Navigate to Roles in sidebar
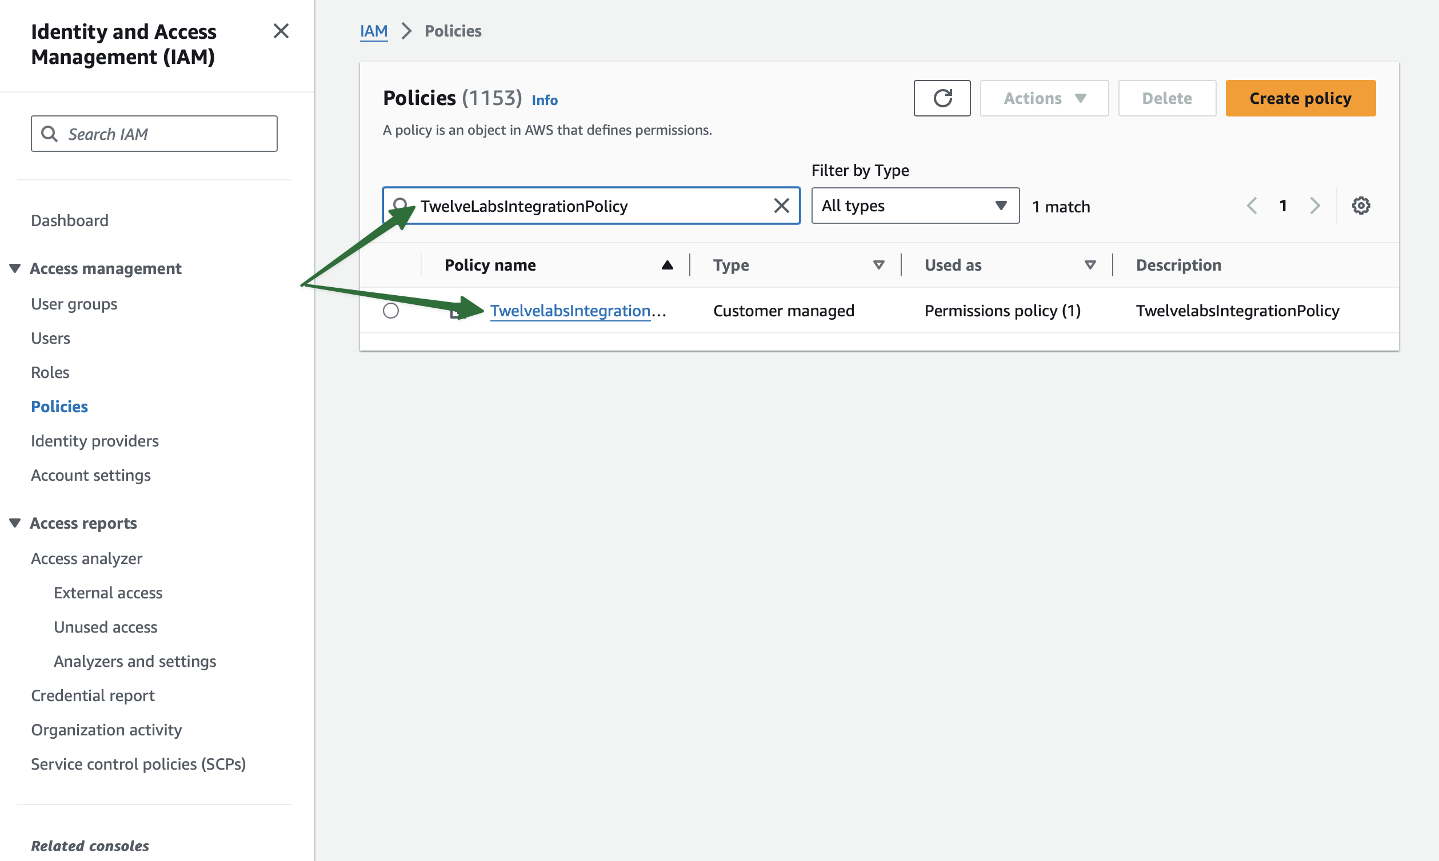 click(x=50, y=372)
